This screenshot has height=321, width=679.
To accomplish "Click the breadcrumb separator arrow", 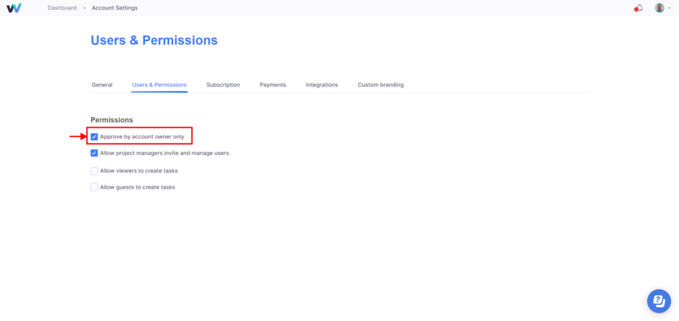I will coord(84,8).
